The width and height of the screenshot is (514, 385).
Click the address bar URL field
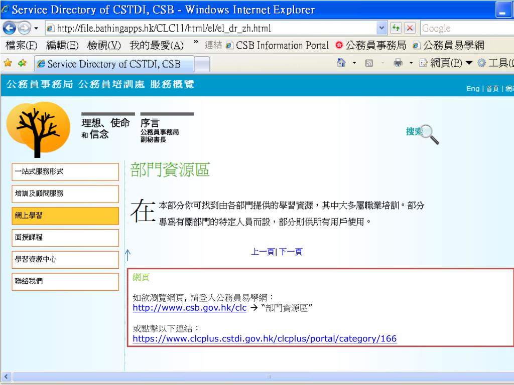211,29
